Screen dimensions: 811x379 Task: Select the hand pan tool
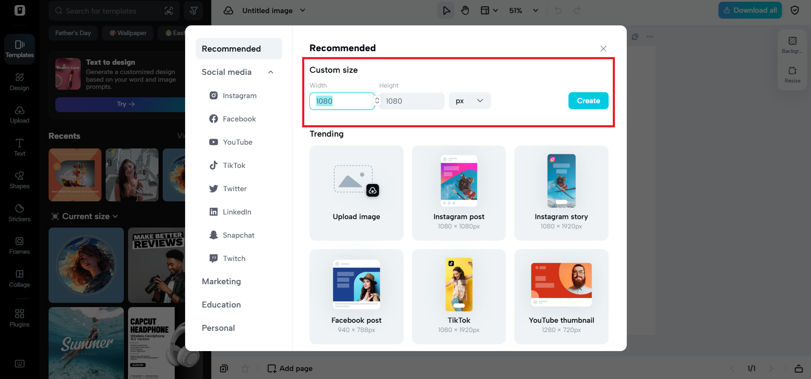(465, 11)
